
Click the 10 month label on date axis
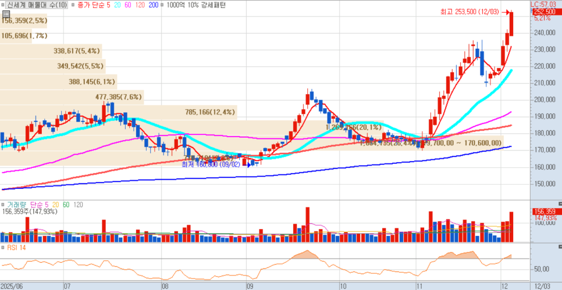tap(343, 287)
